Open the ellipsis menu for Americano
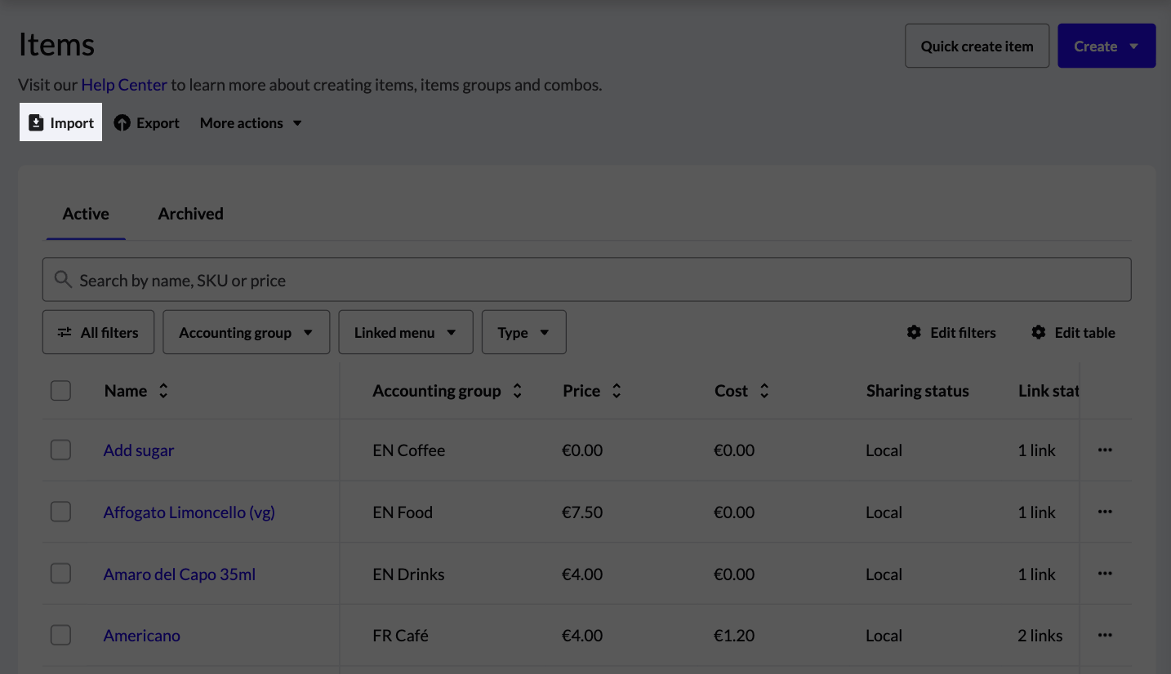Screen dimensions: 1171x674 pyautogui.click(x=1105, y=634)
